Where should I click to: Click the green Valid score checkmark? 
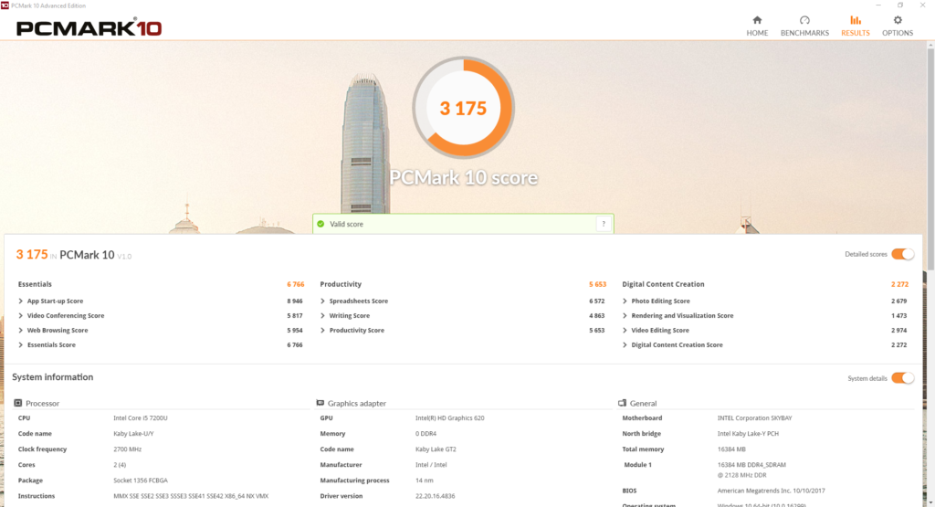tap(320, 224)
